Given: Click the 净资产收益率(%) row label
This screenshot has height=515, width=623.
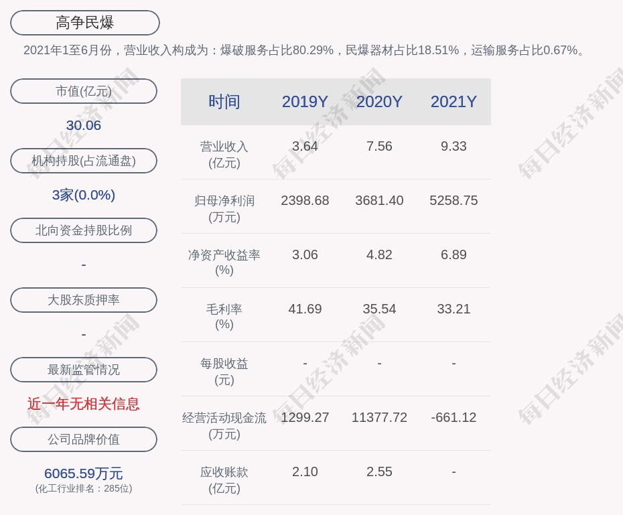Looking at the screenshot, I should coord(224,263).
